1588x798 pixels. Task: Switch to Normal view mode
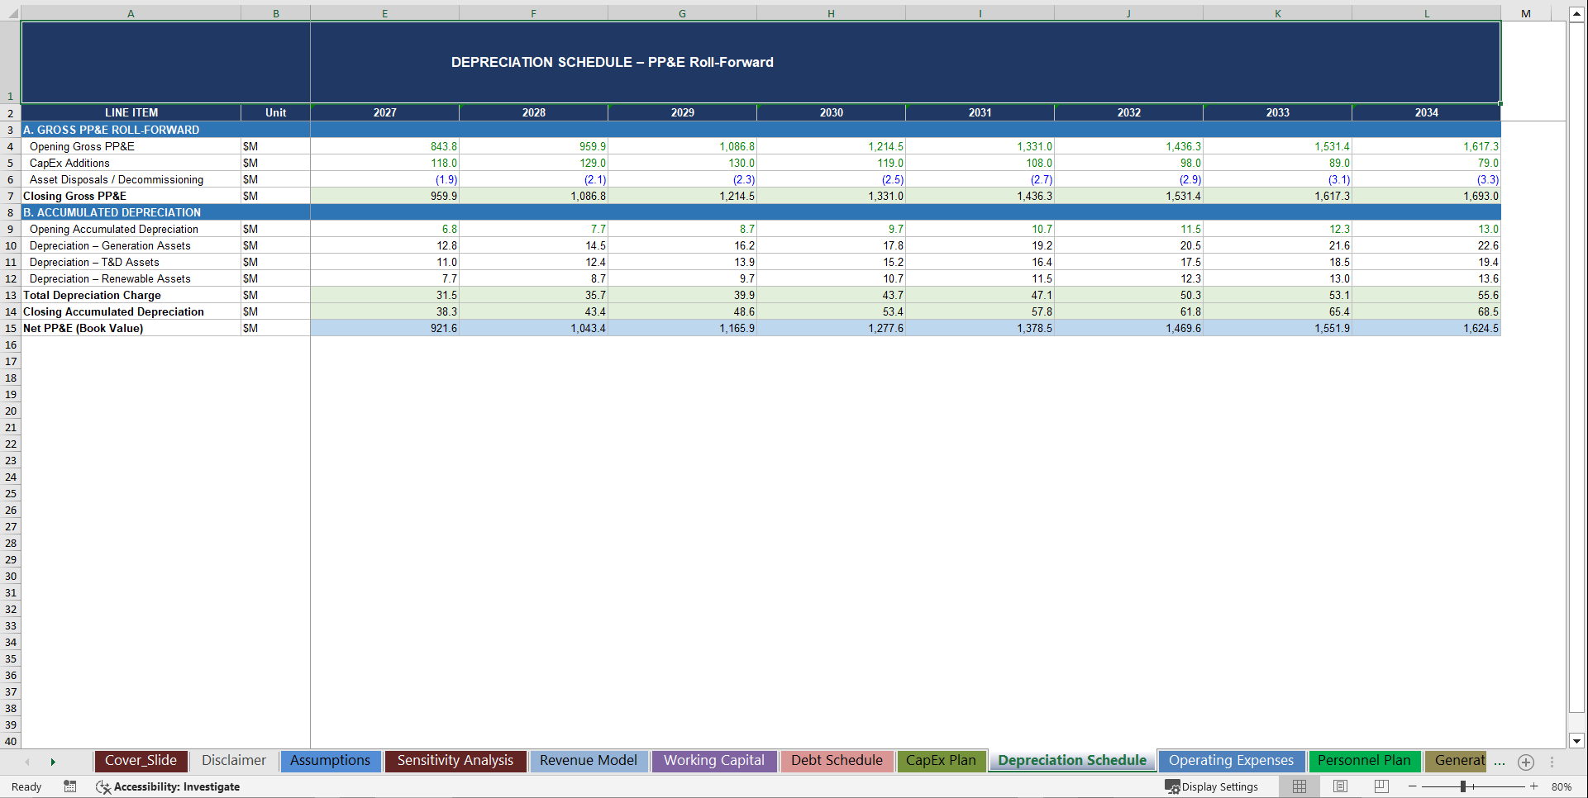1299,786
